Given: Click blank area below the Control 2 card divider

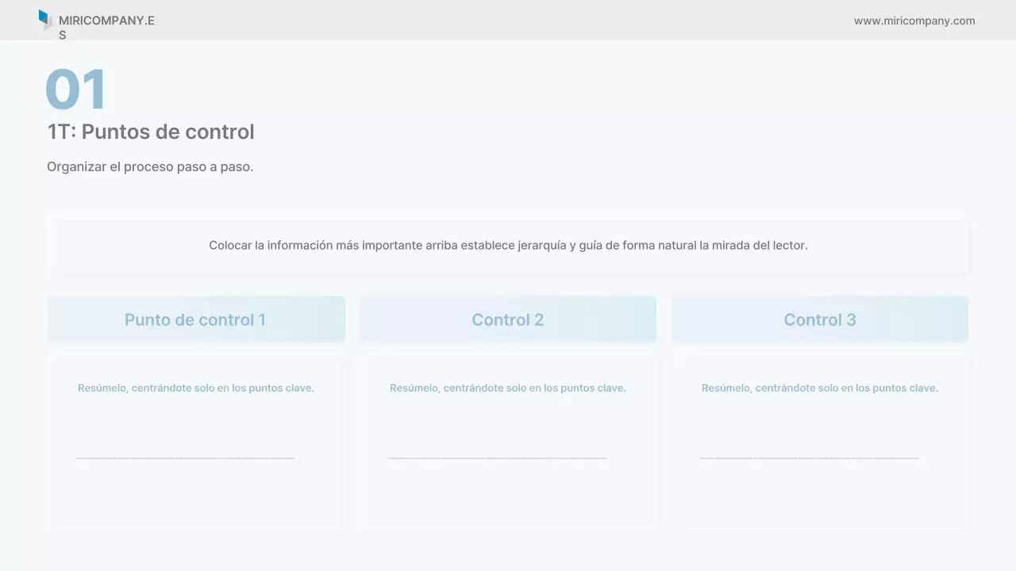Looking at the screenshot, I should point(508,496).
